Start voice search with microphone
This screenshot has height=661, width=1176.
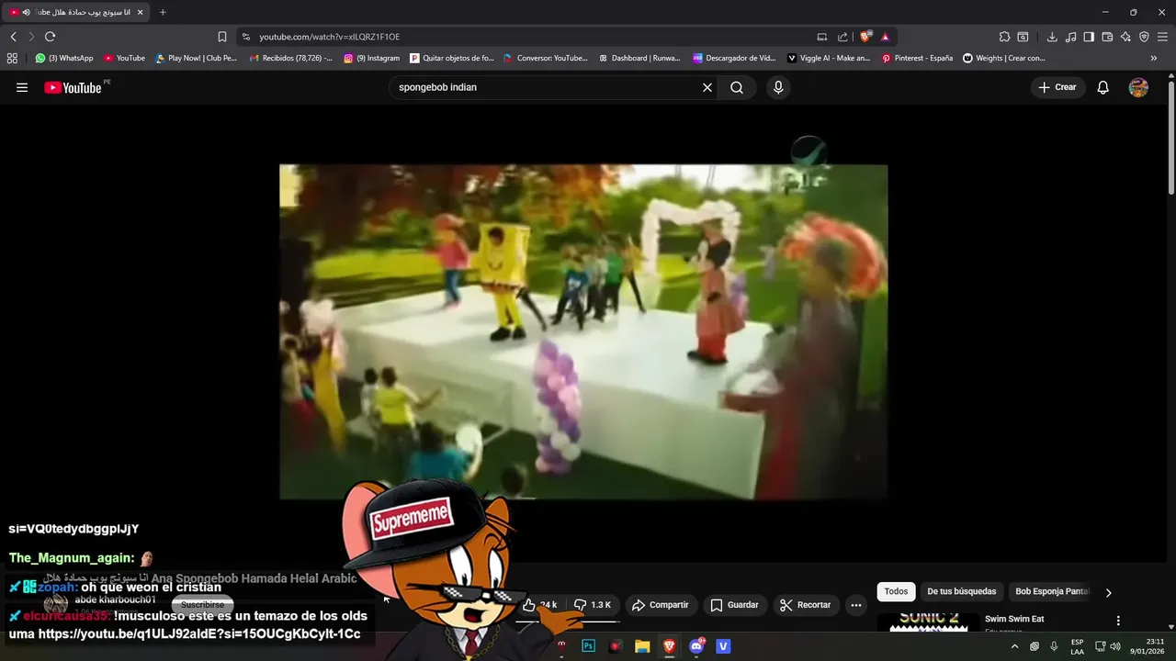point(778,87)
